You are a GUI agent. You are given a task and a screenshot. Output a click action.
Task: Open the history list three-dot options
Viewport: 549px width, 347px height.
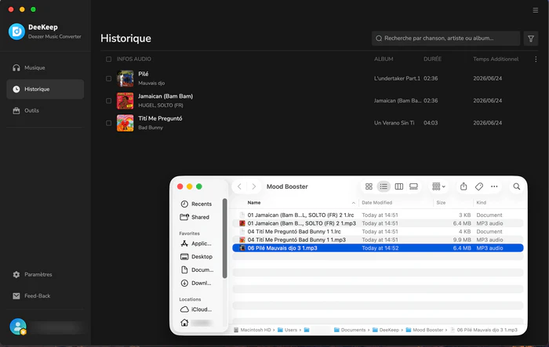coord(536,59)
